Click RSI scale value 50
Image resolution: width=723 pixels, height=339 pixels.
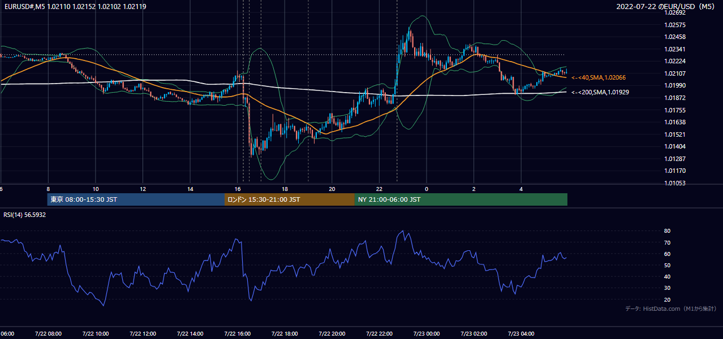pyautogui.click(x=668, y=265)
